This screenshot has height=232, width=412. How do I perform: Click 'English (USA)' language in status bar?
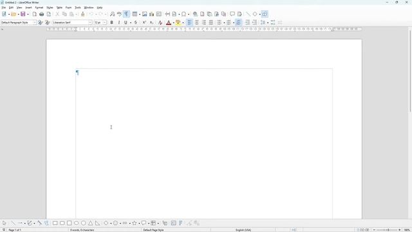coord(243,230)
